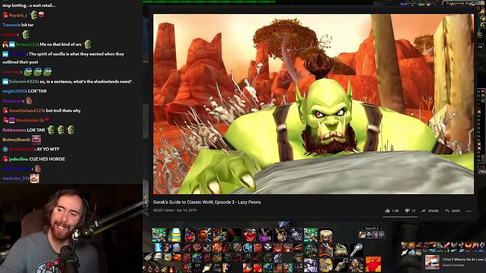Click the Good Charlotte album art thumbnail

pyautogui.click(x=432, y=262)
